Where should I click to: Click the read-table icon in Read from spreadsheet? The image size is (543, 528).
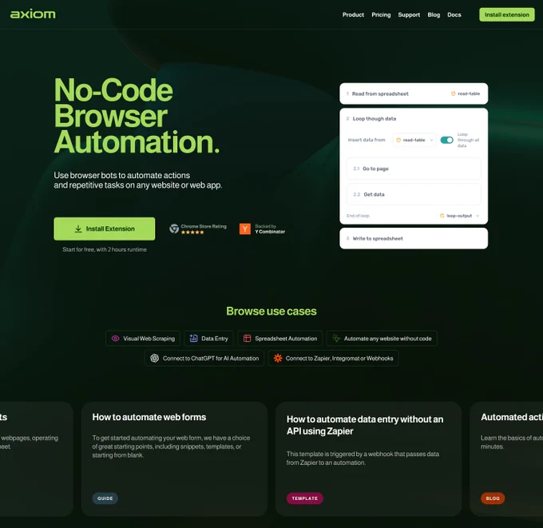pyautogui.click(x=453, y=93)
